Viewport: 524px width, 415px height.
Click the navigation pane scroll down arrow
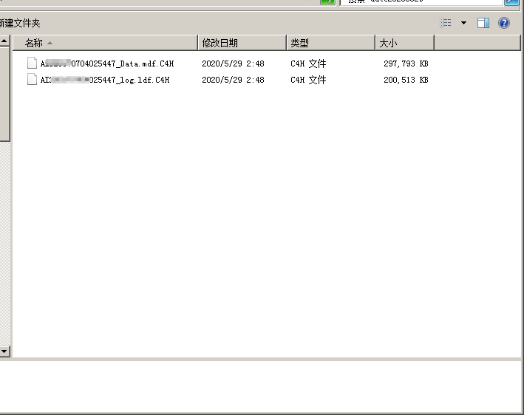(4, 351)
